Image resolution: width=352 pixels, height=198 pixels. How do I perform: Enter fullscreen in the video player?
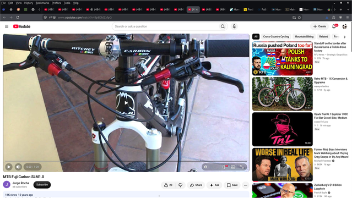242,167
